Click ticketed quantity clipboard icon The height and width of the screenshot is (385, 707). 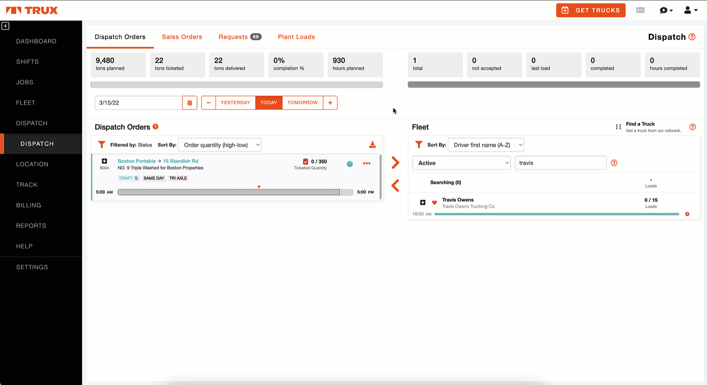305,161
